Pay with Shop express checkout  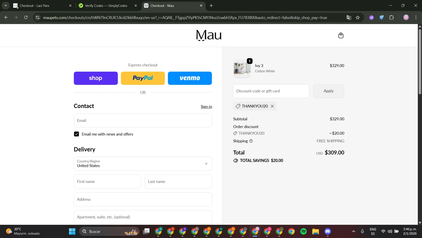[96, 78]
